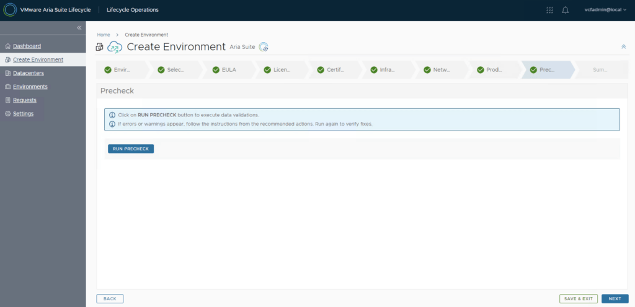Open Requests in the sidebar
Screen dimensions: 635x307
point(24,100)
